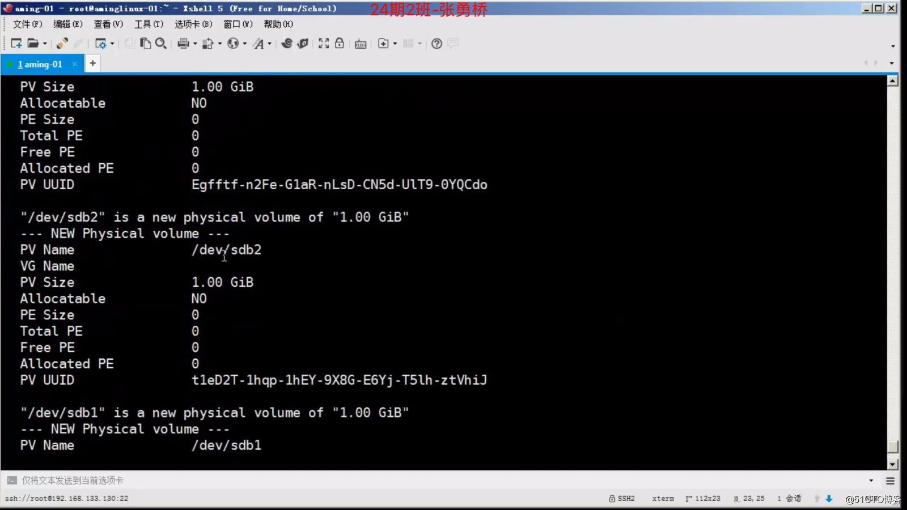Expand the new tab group dropdown arrow

pyautogui.click(x=395, y=44)
